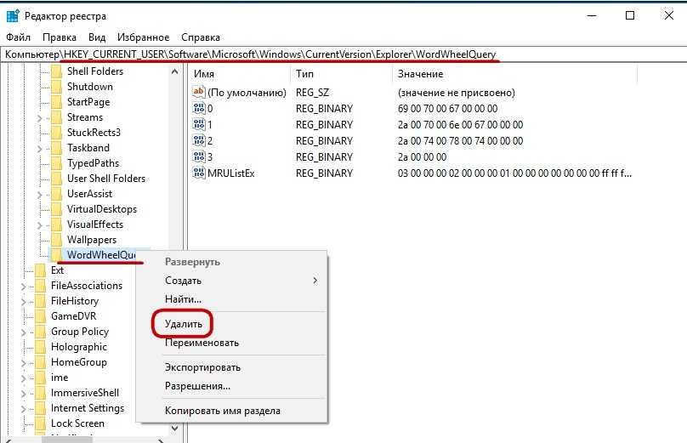Screen dimensions: 687x443
Task: Click the registry path address bar
Action: (x=340, y=54)
